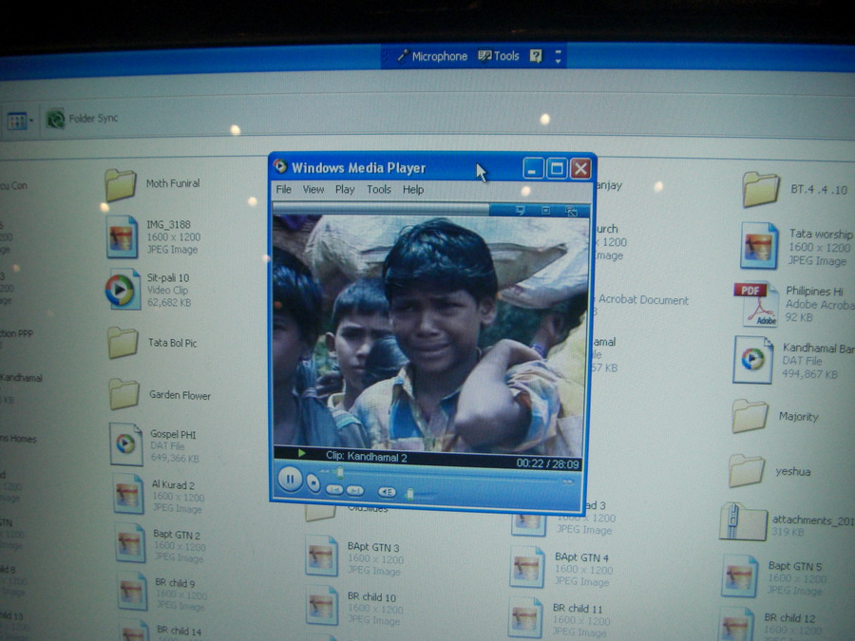This screenshot has width=855, height=641.
Task: Click the 00:22 / 28:09 time display
Action: click(x=547, y=463)
